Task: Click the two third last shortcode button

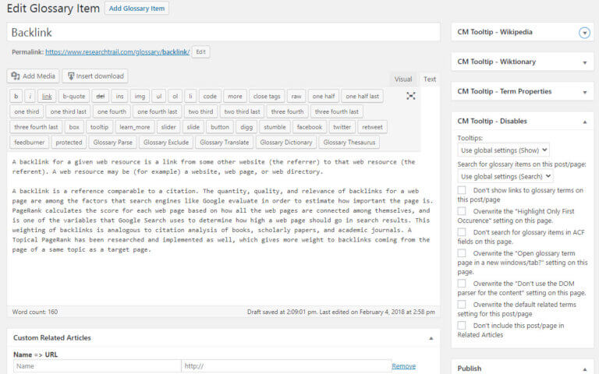Action: point(242,111)
